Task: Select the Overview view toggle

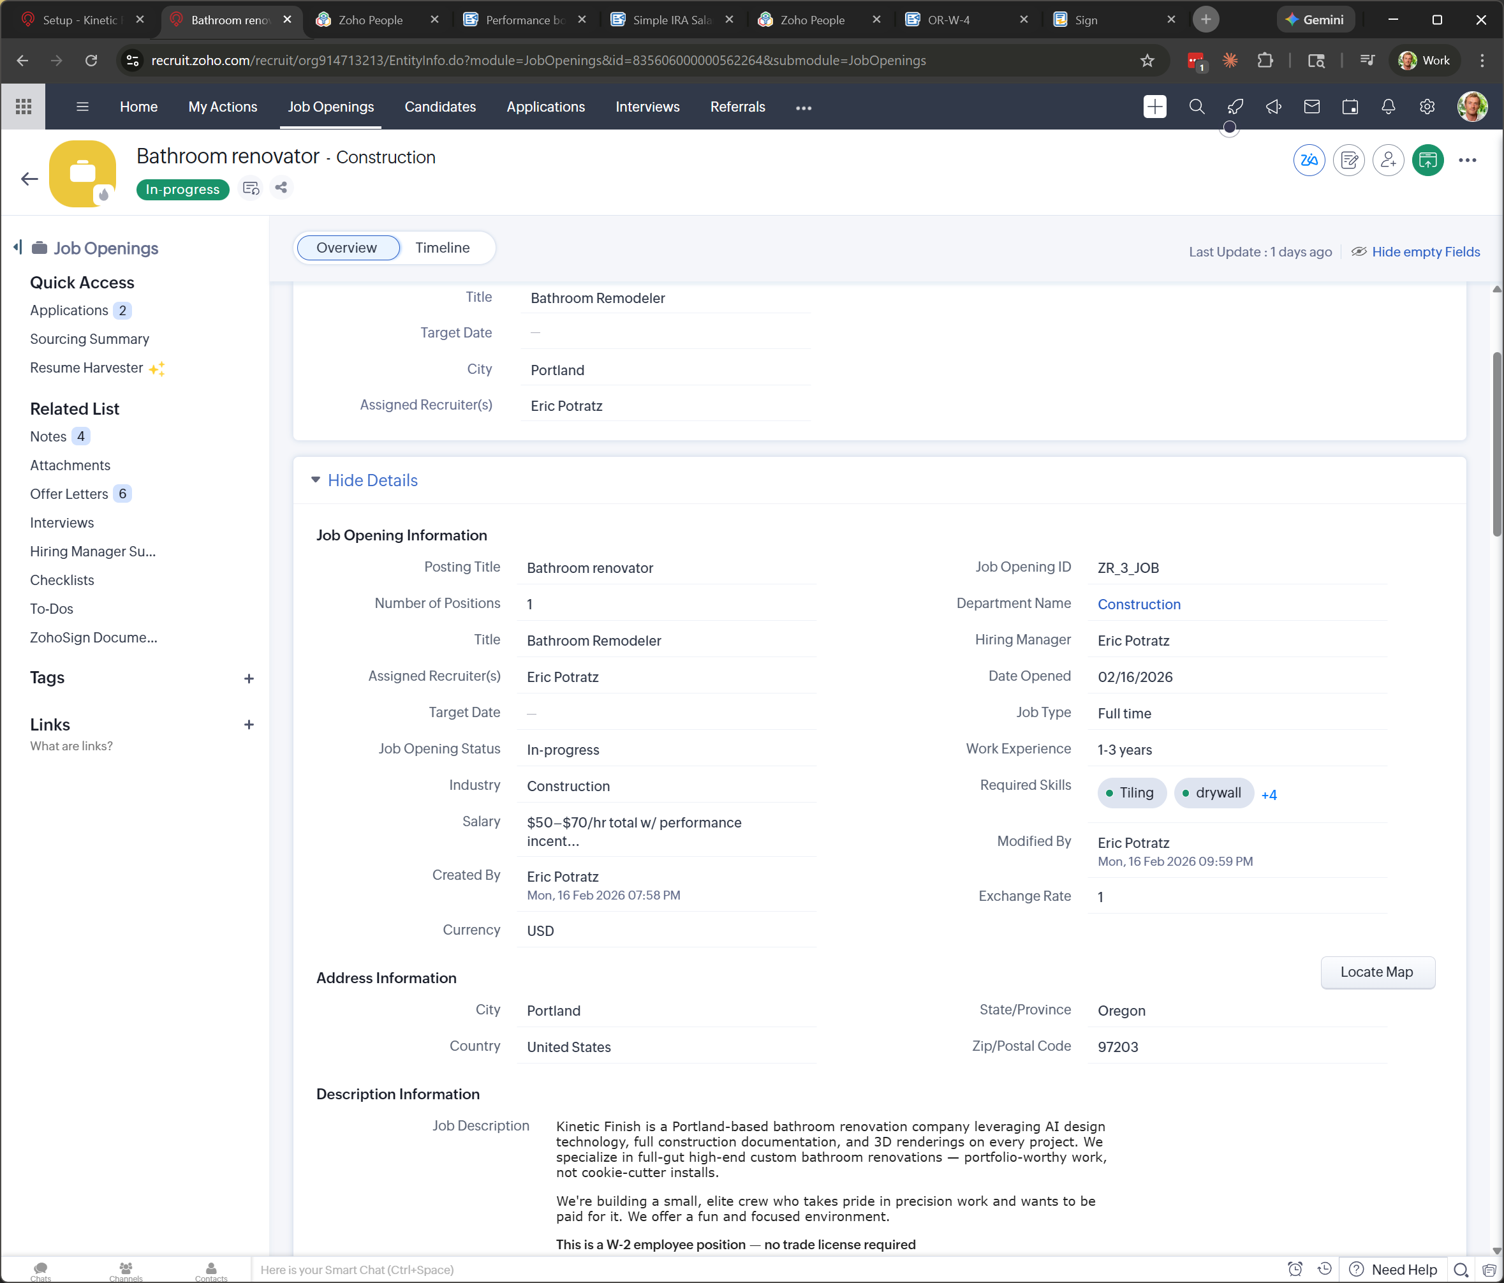Action: pyautogui.click(x=346, y=248)
